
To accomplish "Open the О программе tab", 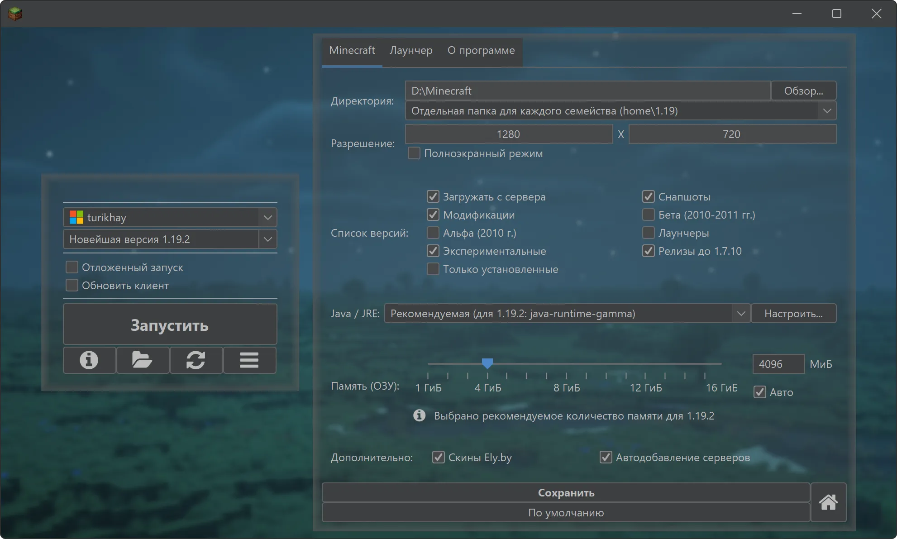I will click(481, 51).
